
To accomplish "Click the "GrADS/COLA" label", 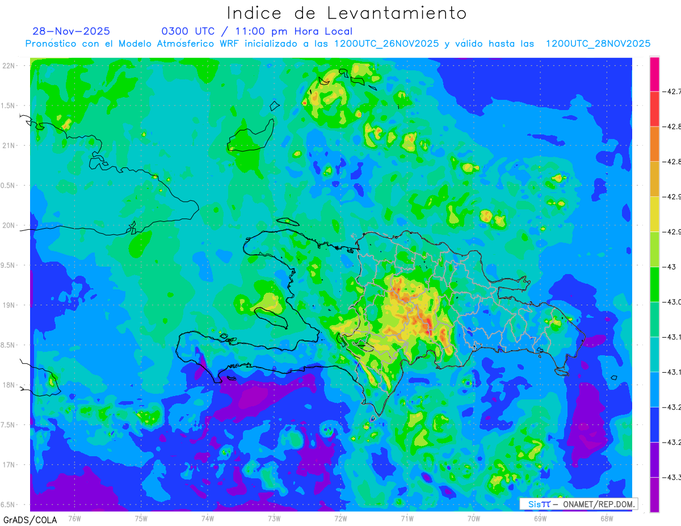I will 29,520.
